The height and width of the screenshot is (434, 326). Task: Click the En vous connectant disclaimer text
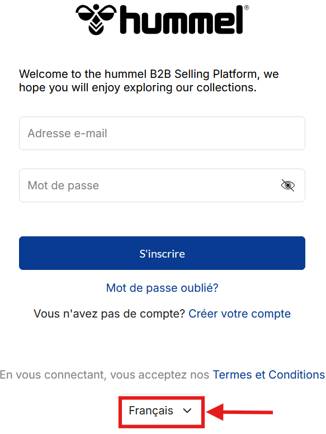coord(105,375)
